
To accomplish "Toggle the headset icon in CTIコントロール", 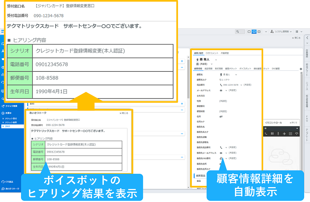I will pos(297,134).
